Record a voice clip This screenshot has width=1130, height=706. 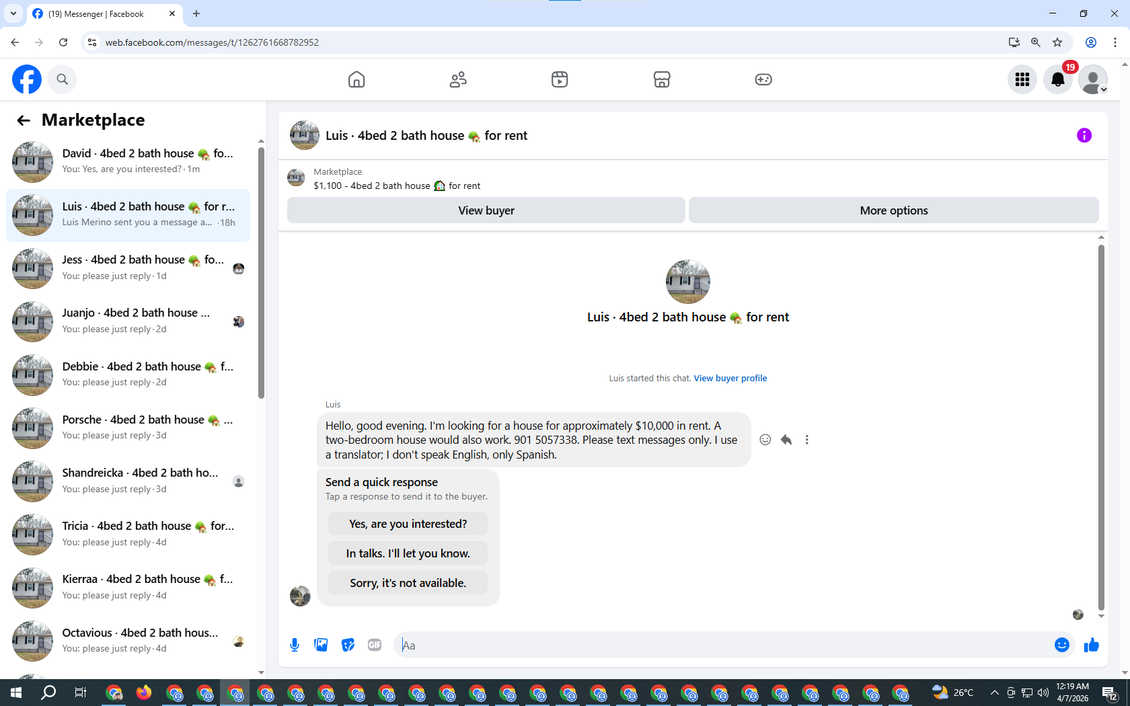click(295, 645)
